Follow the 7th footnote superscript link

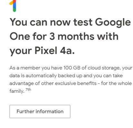(28, 90)
